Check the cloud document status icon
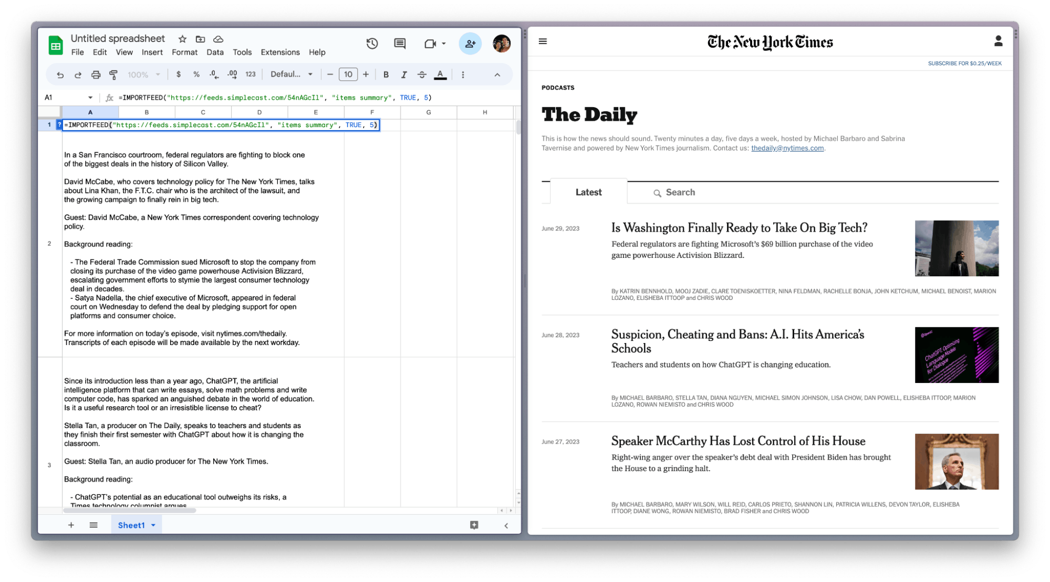Screen dimensions: 1050x582 pos(219,39)
